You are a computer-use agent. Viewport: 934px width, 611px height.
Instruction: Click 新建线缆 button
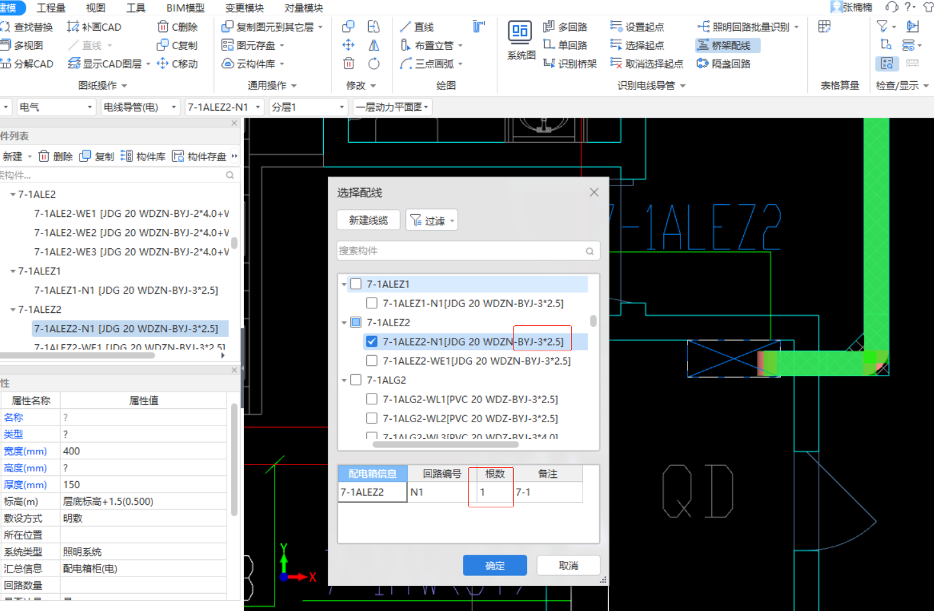click(x=369, y=220)
